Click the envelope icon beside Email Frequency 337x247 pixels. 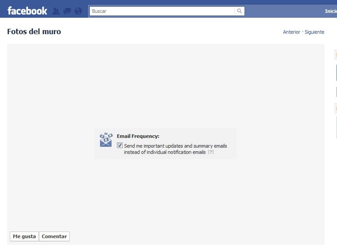tap(106, 140)
